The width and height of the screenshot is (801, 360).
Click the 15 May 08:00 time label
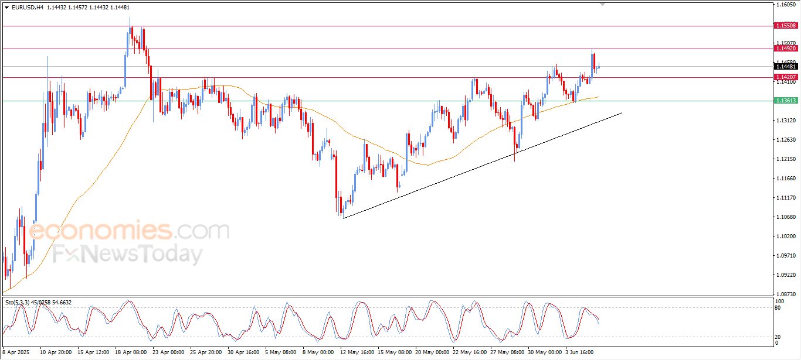pyautogui.click(x=393, y=353)
